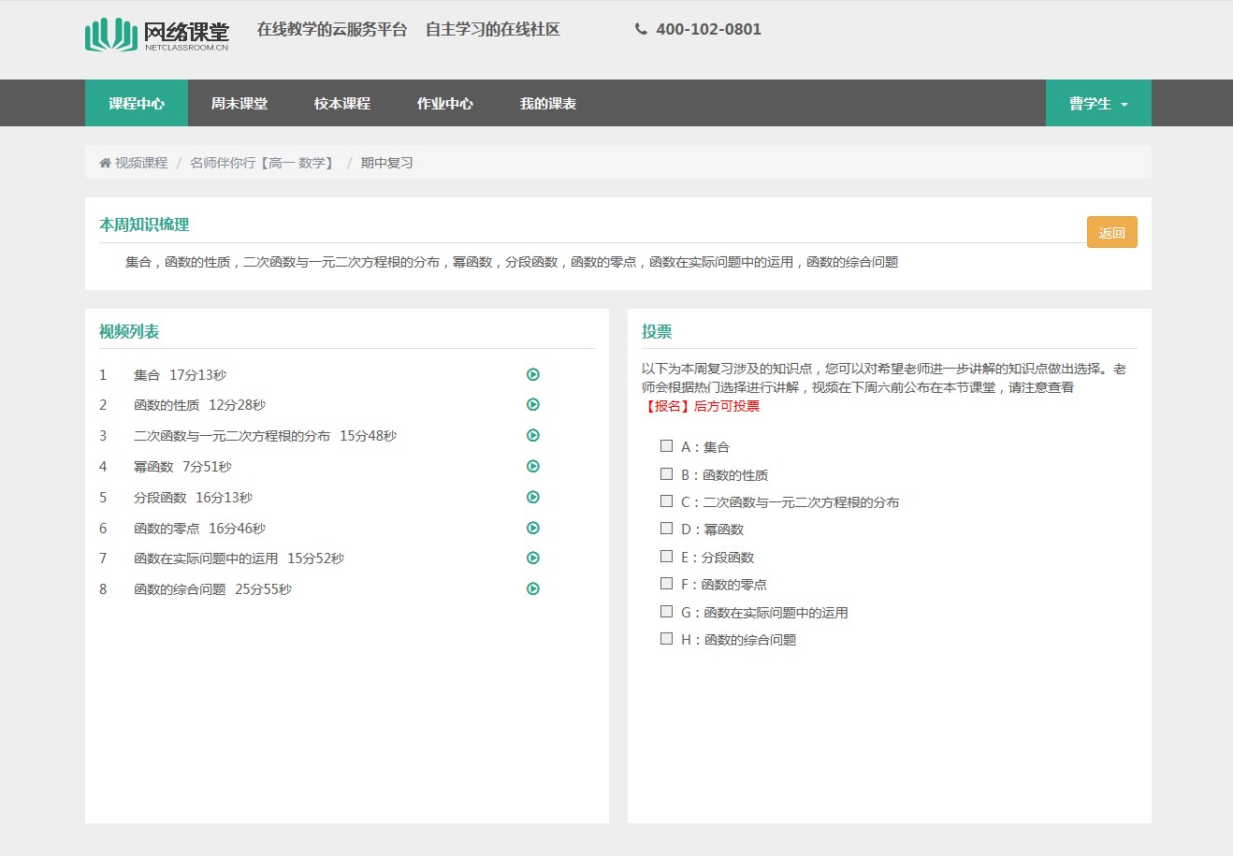The height and width of the screenshot is (856, 1233).
Task: Click the 网络课堂 site logo
Action: pos(157,34)
